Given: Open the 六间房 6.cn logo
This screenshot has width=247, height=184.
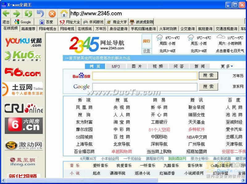Looking at the screenshot, I should [x=24, y=125].
